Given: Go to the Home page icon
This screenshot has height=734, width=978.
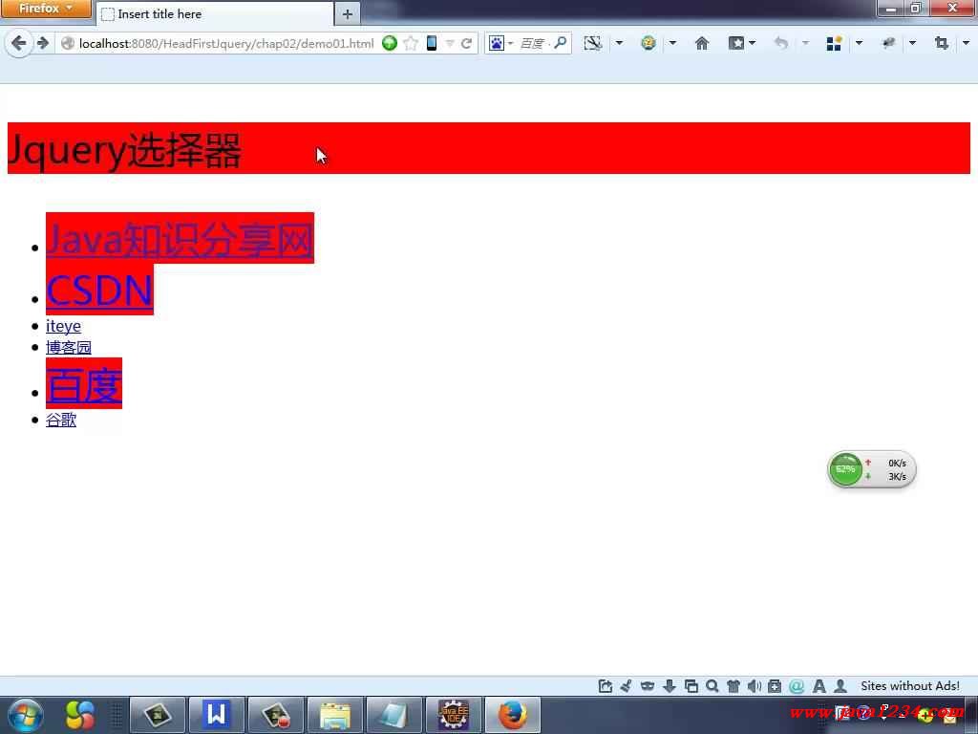Looking at the screenshot, I should [x=702, y=43].
